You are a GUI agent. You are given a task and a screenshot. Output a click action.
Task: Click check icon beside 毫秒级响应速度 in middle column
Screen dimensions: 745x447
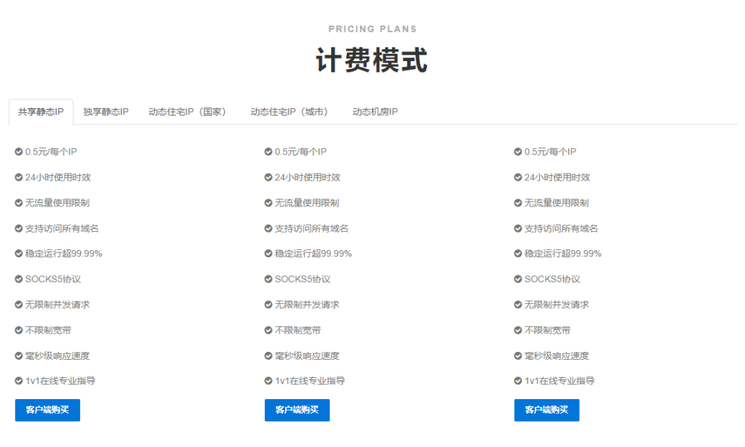pos(268,356)
